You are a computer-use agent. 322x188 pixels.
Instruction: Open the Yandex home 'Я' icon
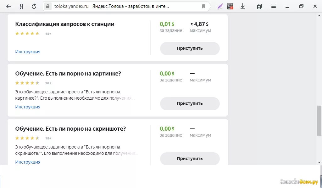pyautogui.click(x=21, y=6)
